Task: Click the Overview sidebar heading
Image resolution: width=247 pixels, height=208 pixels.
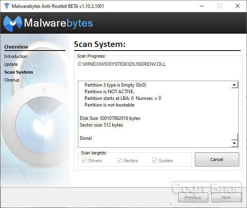Action: pos(16,47)
